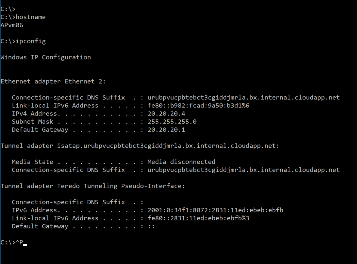
Task: Click the link-local address fe80::b982:fcad:9a50:b3d1%6
Action: click(x=198, y=105)
